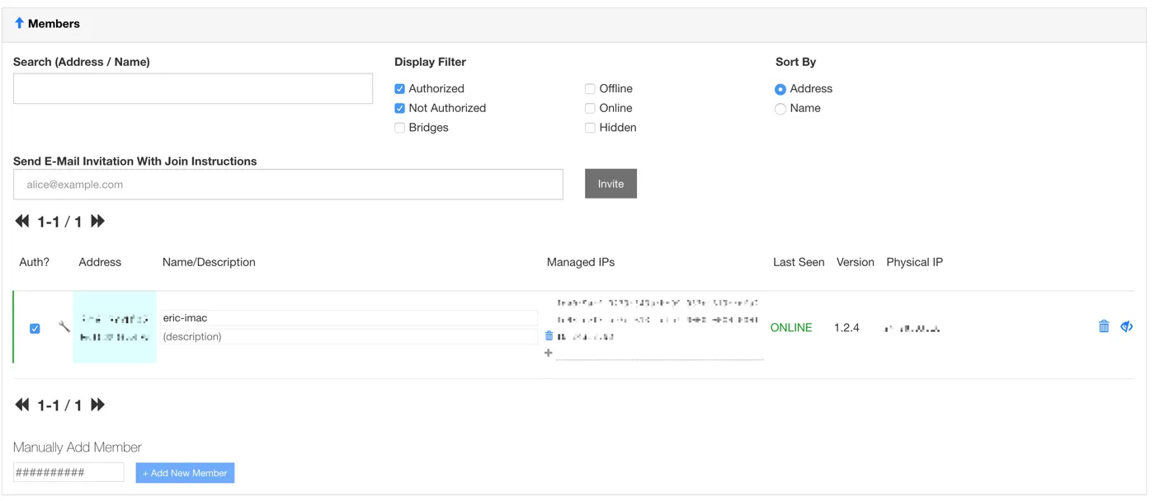Click the Add New Member button
The height and width of the screenshot is (501, 1155).
click(x=185, y=473)
